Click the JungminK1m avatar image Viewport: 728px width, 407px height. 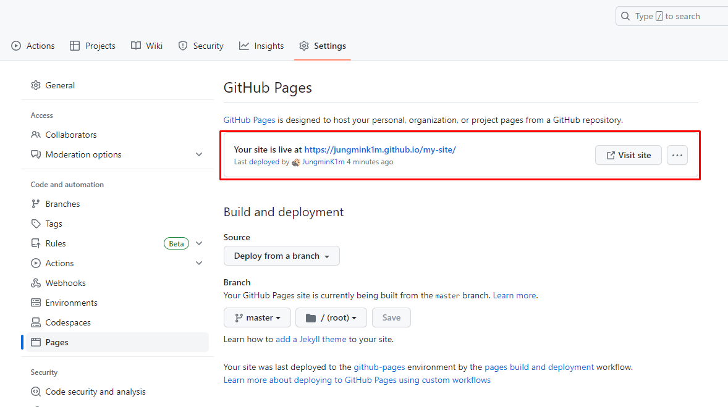click(x=296, y=162)
